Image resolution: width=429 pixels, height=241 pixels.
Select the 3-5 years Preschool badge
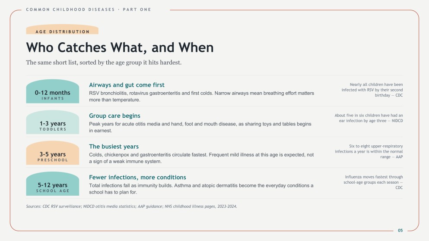(53, 153)
